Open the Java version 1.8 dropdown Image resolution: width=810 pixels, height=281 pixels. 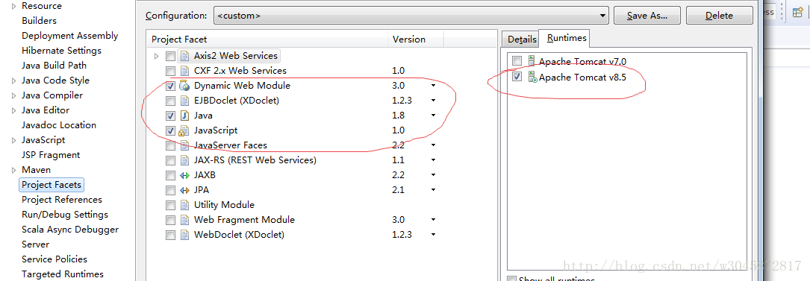[434, 116]
